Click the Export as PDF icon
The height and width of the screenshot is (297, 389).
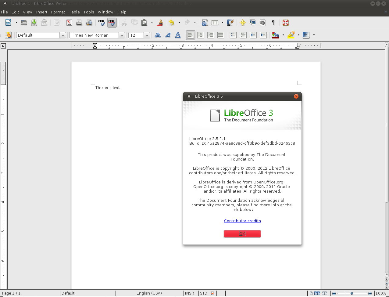pos(69,23)
